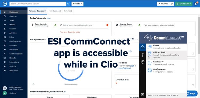The height and width of the screenshot is (98, 200).
Task: Open Dashboard in the sidebar
Action: pyautogui.click(x=14, y=12)
